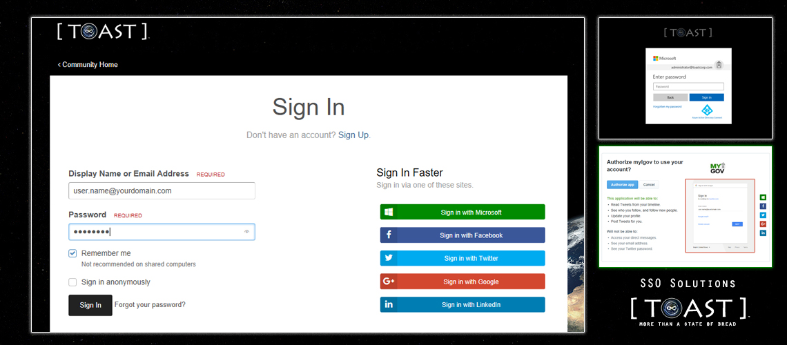Image resolution: width=787 pixels, height=345 pixels.
Task: Click the Windows icon on Microsoft sign-in button
Action: pyautogui.click(x=389, y=212)
